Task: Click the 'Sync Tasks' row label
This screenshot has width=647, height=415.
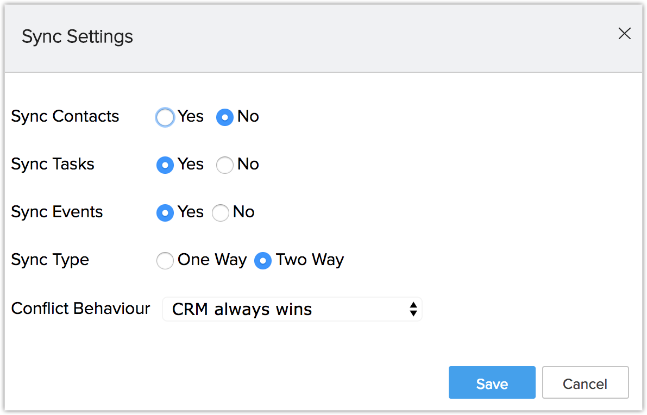Action: (53, 164)
